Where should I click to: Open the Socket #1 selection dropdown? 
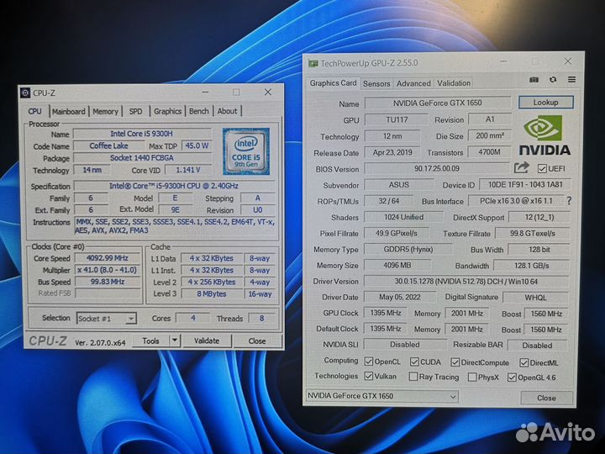[107, 319]
